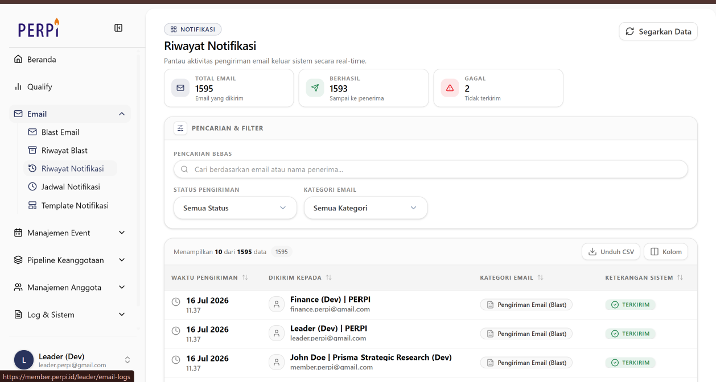The width and height of the screenshot is (716, 382).
Task: Click Pipeline Keanggotaan layers icon
Action: coord(18,260)
